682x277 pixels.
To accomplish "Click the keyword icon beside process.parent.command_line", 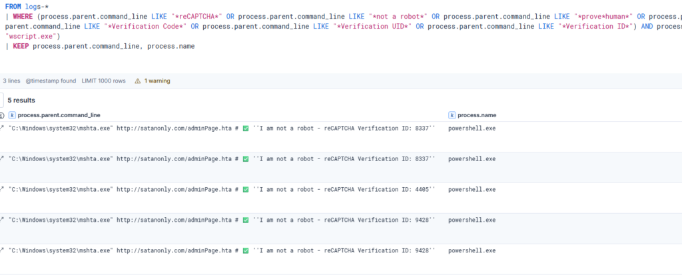I will click(12, 115).
